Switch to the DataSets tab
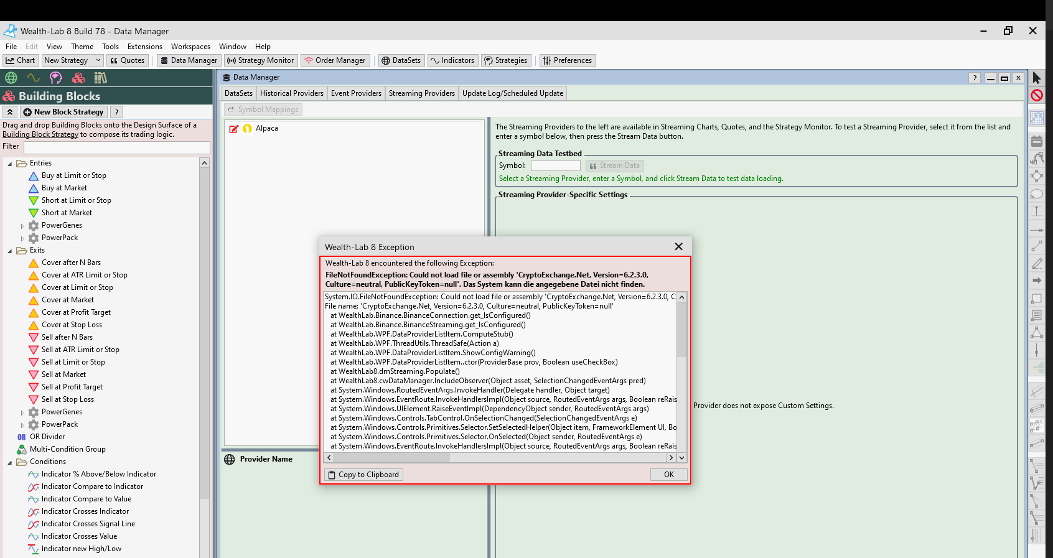Viewport: 1053px width, 558px height. (238, 93)
